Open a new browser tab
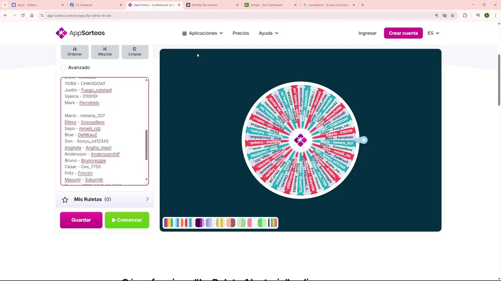The image size is (501, 281). 362,5
